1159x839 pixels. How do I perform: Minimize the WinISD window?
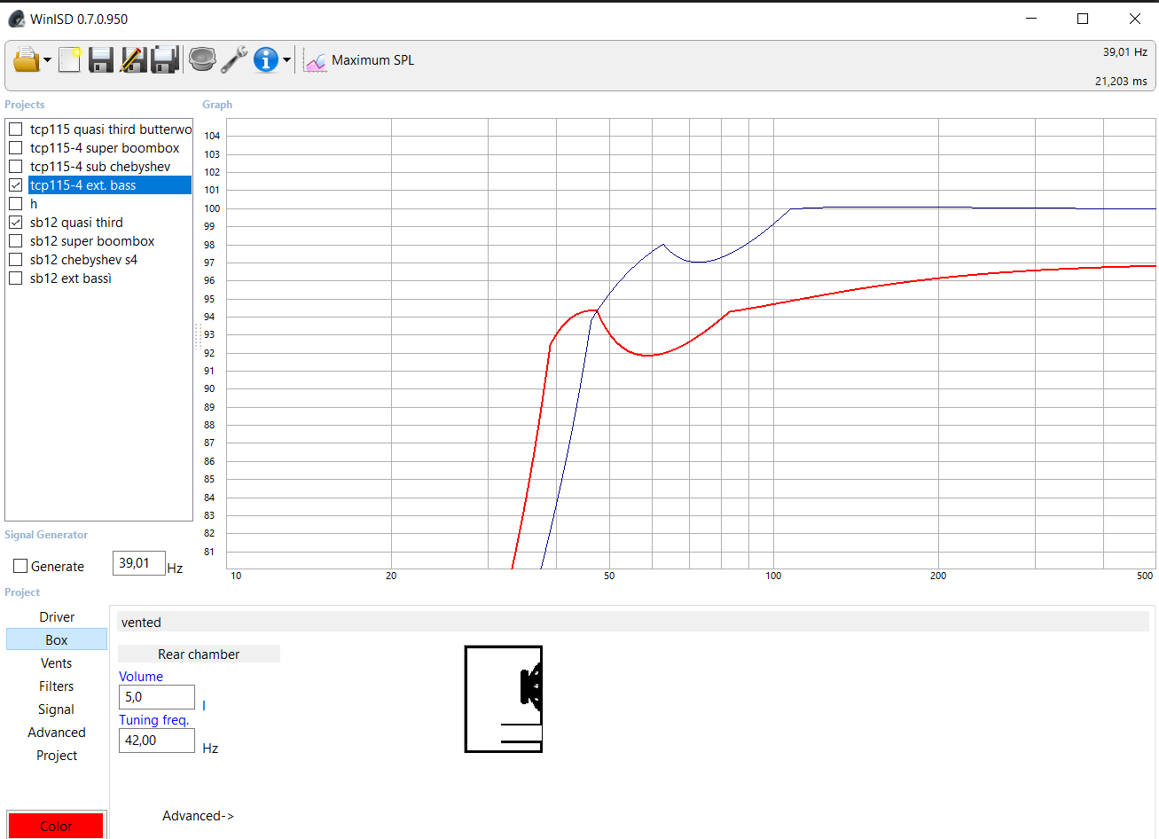click(x=1031, y=19)
